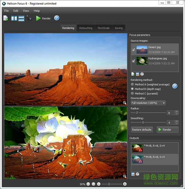Click the help icon beside rendering methods
The width and height of the screenshot is (185, 189).
click(175, 86)
